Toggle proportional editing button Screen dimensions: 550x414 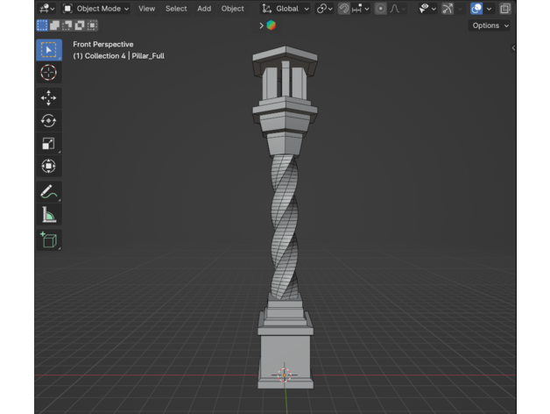[380, 9]
